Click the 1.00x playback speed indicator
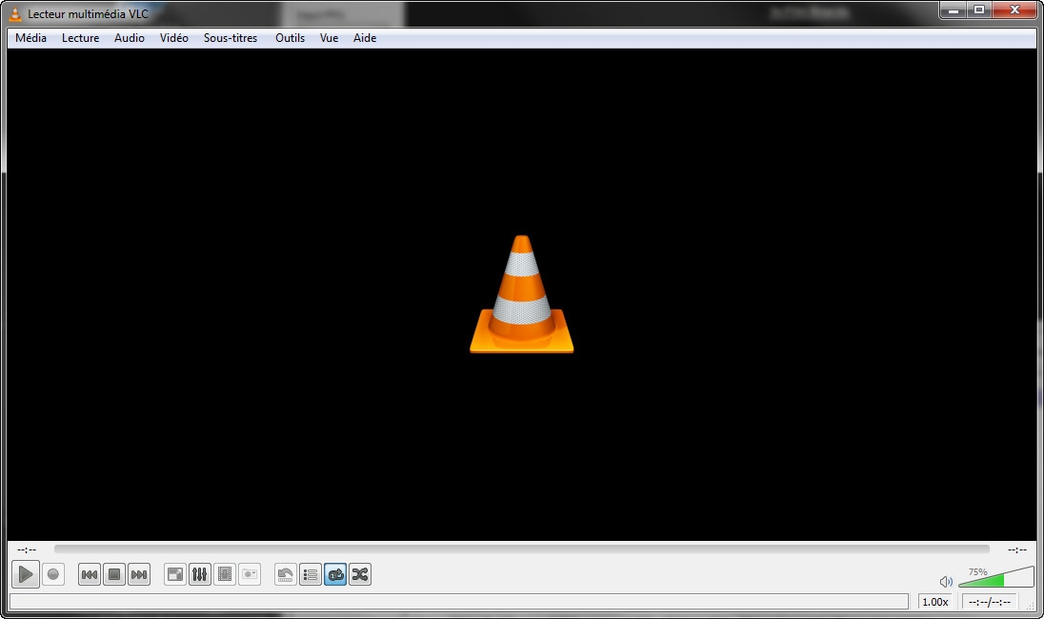The width and height of the screenshot is (1044, 619). tap(934, 602)
